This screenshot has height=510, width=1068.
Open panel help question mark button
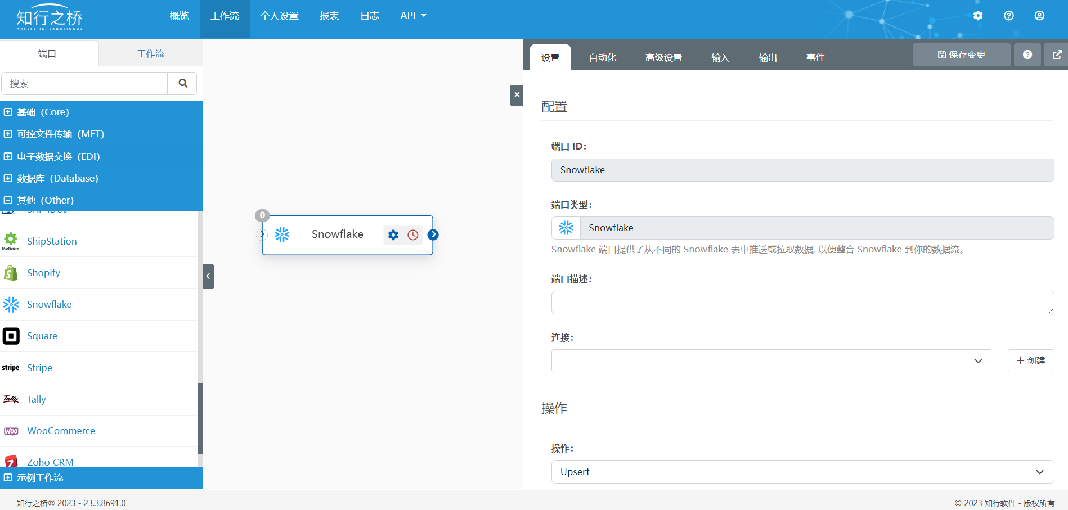pyautogui.click(x=1027, y=55)
